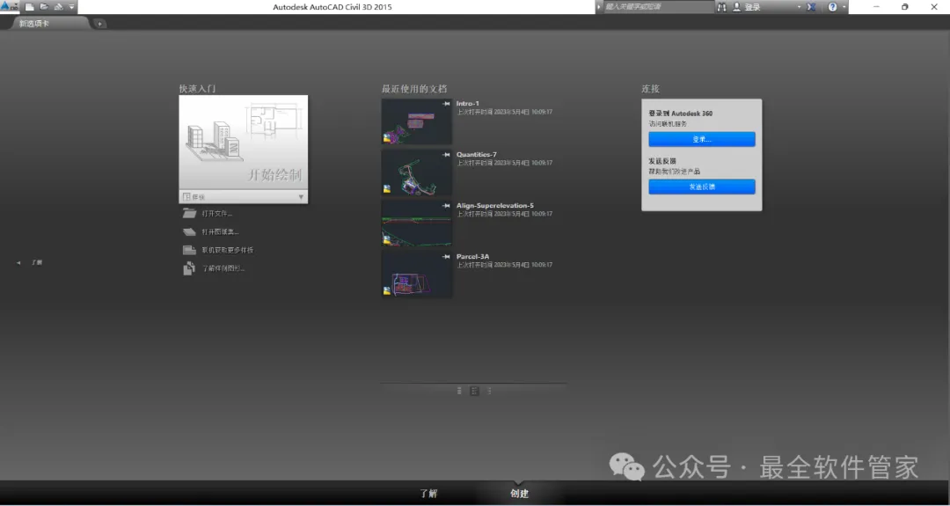Click DWG file icon on Quantities-7 thumbnail
The height and width of the screenshot is (506, 950).
click(x=387, y=189)
